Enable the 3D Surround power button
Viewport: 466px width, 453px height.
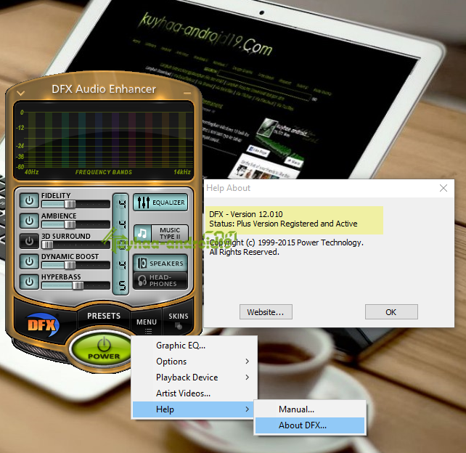pyautogui.click(x=29, y=241)
